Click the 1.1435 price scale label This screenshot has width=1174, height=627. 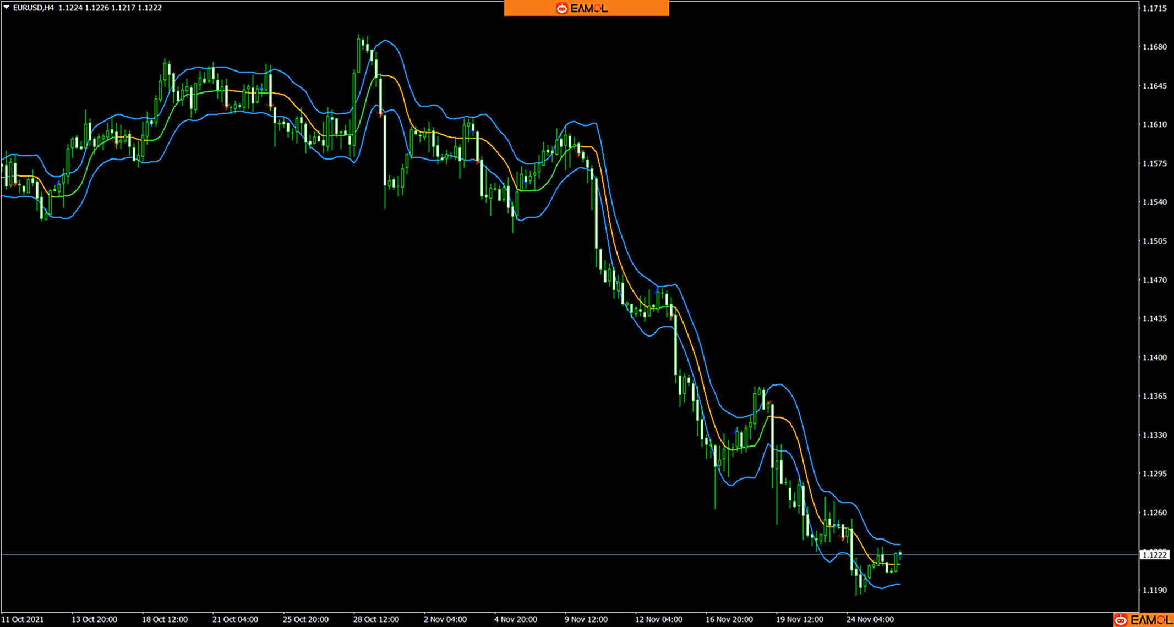[x=1155, y=318]
